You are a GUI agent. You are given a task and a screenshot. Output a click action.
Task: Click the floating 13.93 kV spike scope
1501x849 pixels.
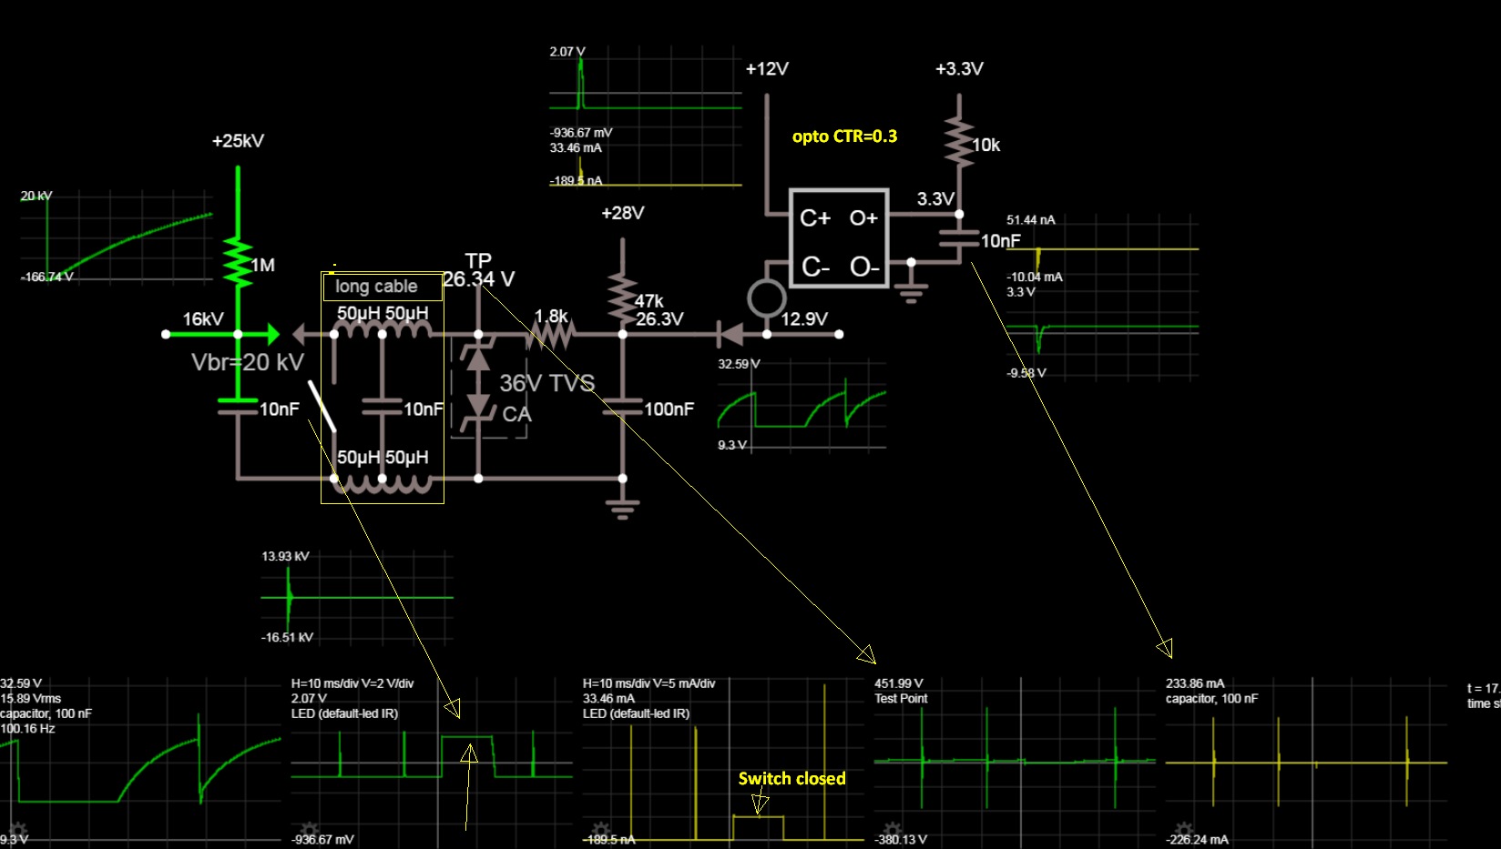coord(357,597)
